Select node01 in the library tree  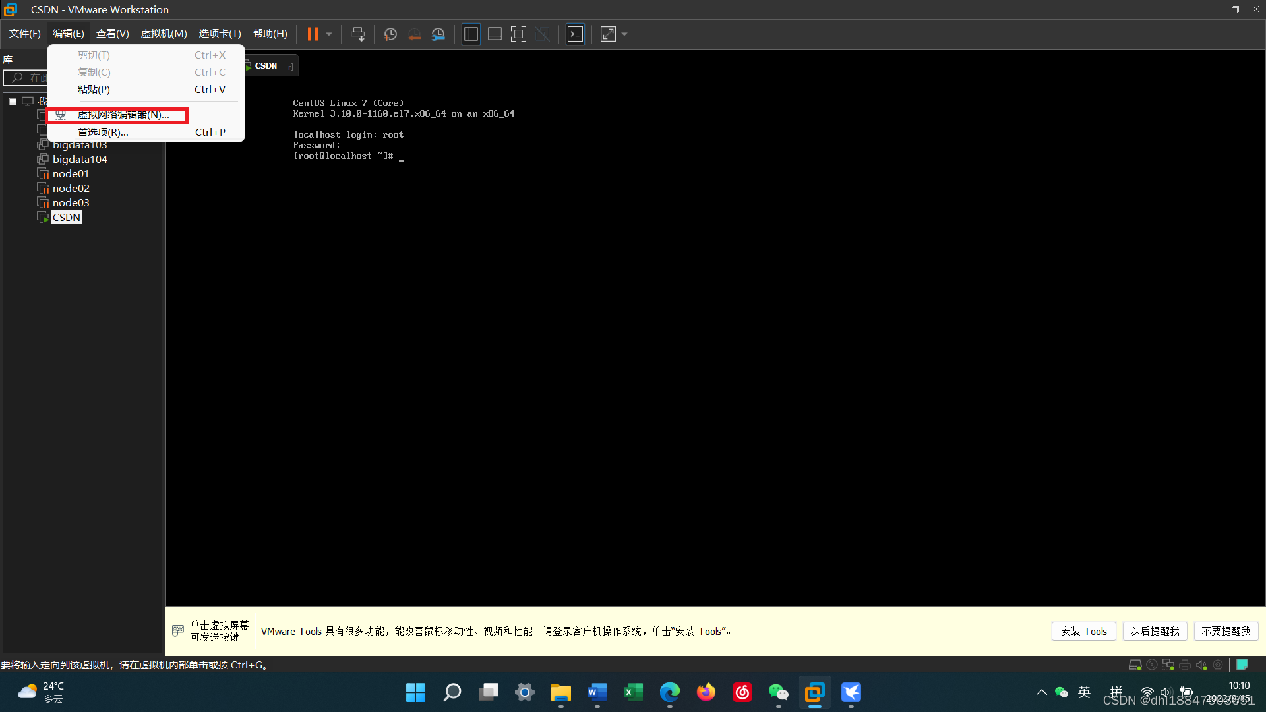click(x=71, y=174)
